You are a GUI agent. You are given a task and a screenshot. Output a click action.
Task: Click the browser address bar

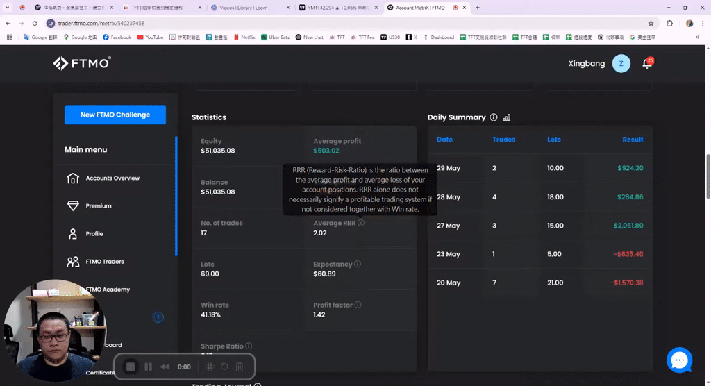pos(344,23)
